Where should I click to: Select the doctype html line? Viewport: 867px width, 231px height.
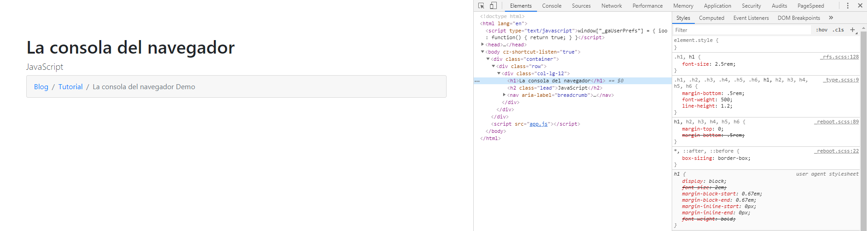tap(502, 16)
